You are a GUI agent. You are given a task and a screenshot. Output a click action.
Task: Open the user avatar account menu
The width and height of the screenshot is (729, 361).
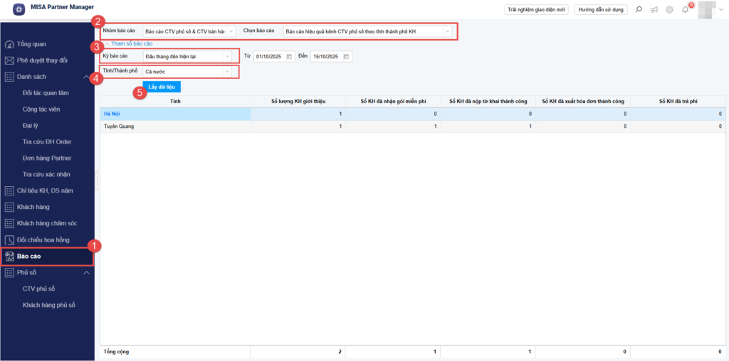point(707,9)
